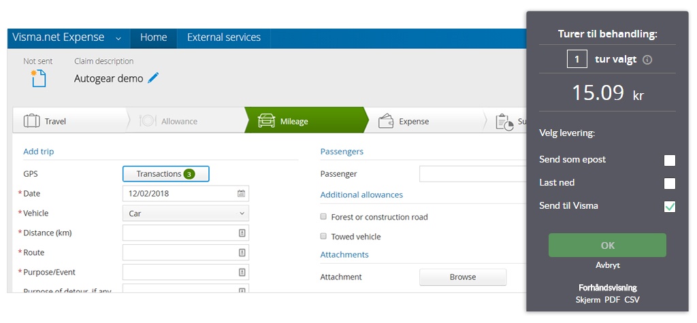Expand the Visma.net Expense app menu arrow
This screenshot has height=323, width=697.
(118, 38)
